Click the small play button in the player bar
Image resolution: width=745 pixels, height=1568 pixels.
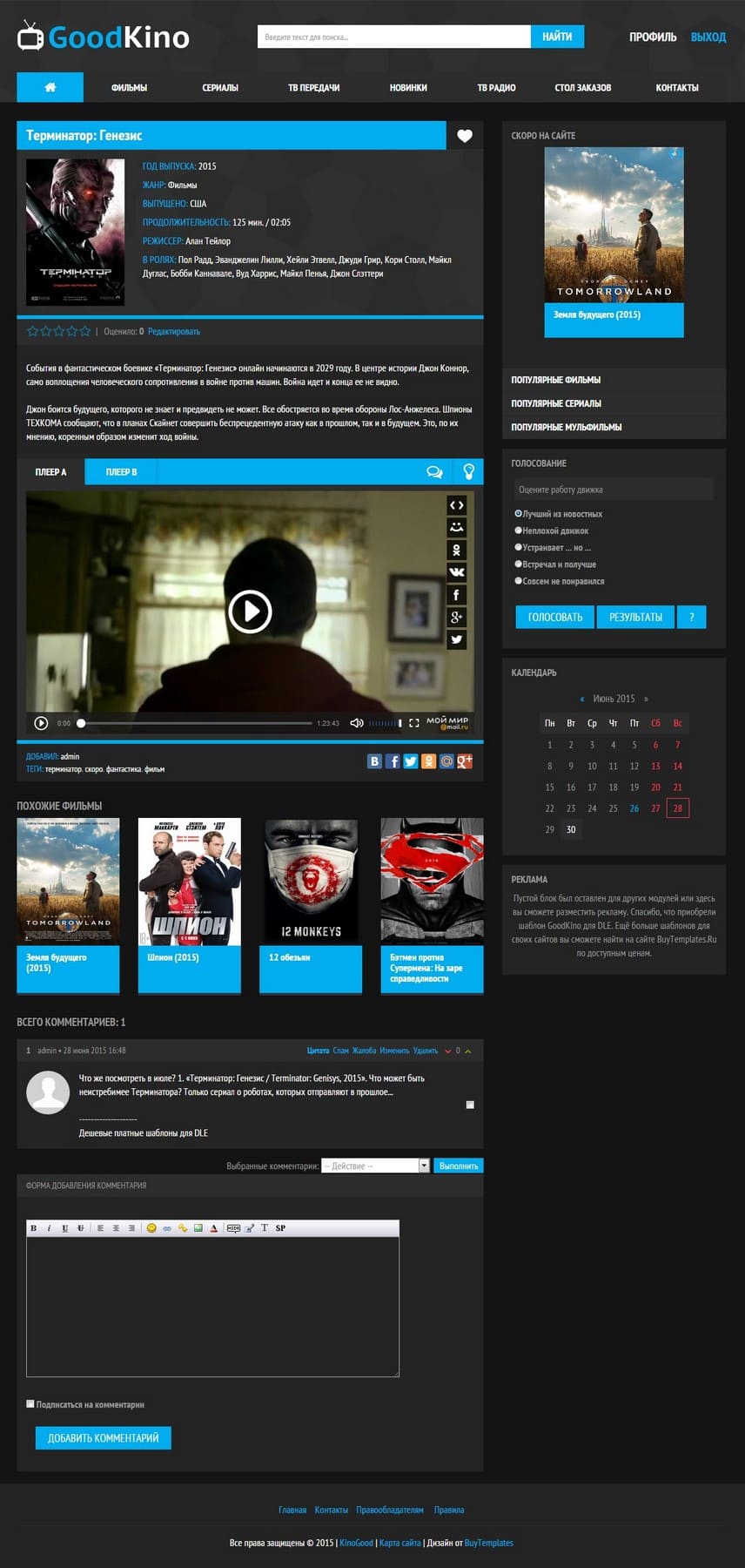click(41, 723)
